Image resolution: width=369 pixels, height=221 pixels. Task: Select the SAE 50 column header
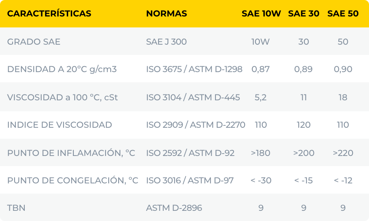coord(343,14)
